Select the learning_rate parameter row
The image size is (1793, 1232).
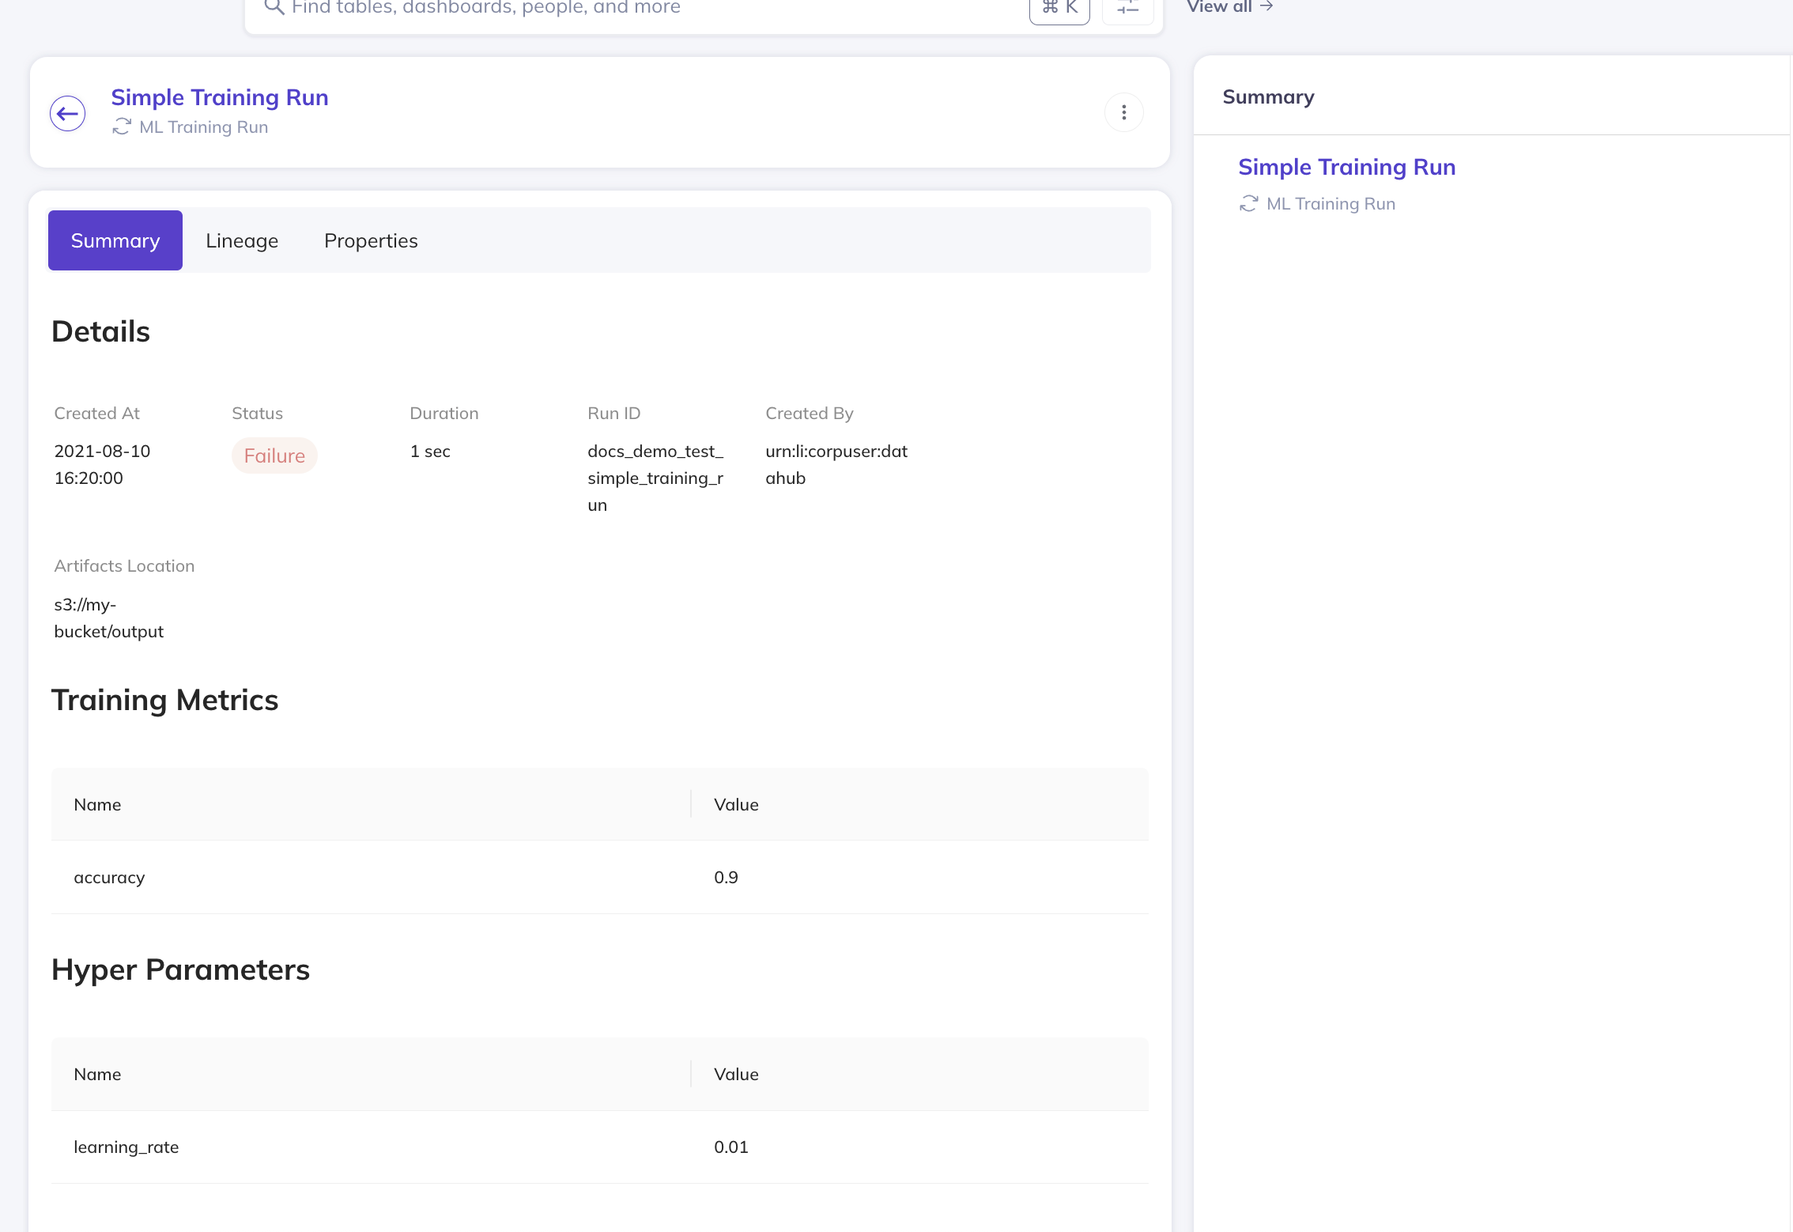pos(599,1147)
